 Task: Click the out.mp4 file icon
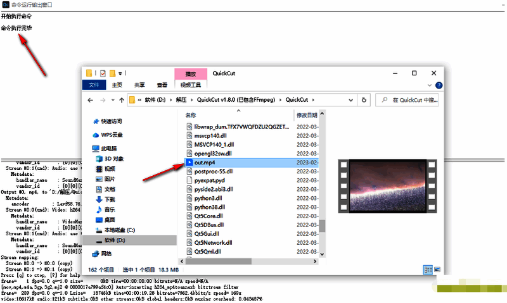189,163
